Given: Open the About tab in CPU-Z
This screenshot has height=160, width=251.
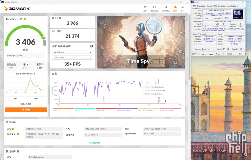Looking at the screenshot, I should pyautogui.click(x=234, y=6).
